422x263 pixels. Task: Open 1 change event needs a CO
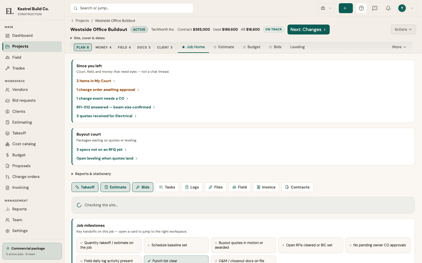[x=103, y=98]
